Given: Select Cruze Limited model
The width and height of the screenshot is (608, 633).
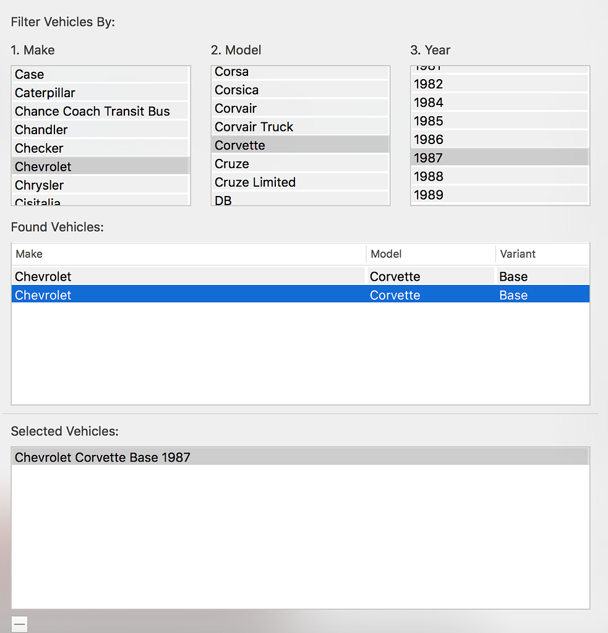Looking at the screenshot, I should 300,182.
